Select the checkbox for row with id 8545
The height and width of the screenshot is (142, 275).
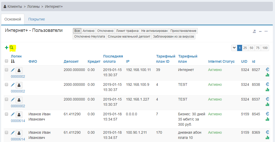pos(6,114)
